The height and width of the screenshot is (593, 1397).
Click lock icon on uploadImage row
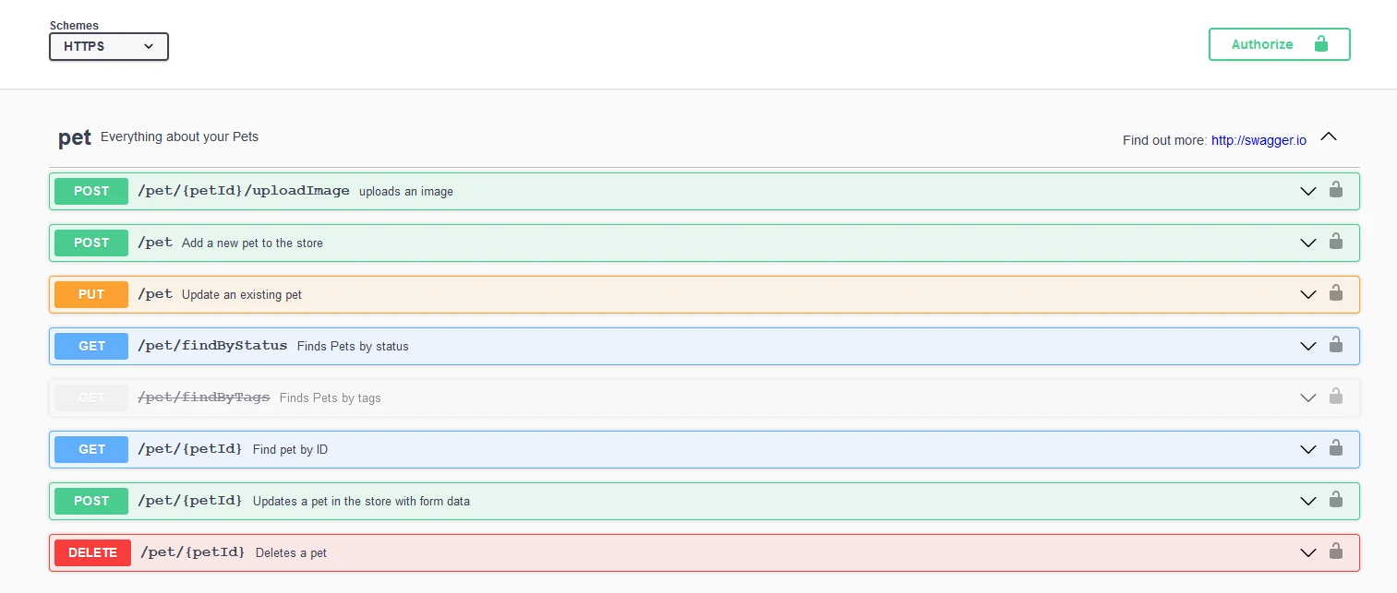point(1335,190)
